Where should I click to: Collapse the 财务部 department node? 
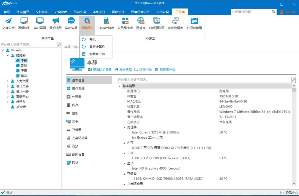coord(8,55)
